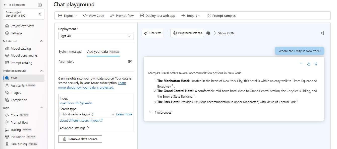337x149 pixels.
Task: Click the thumbs down icon on response
Action: click(x=316, y=64)
